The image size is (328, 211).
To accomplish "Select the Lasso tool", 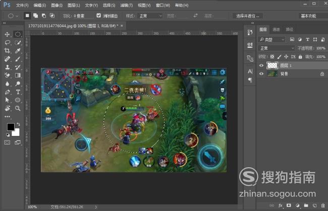I will tap(7, 43).
